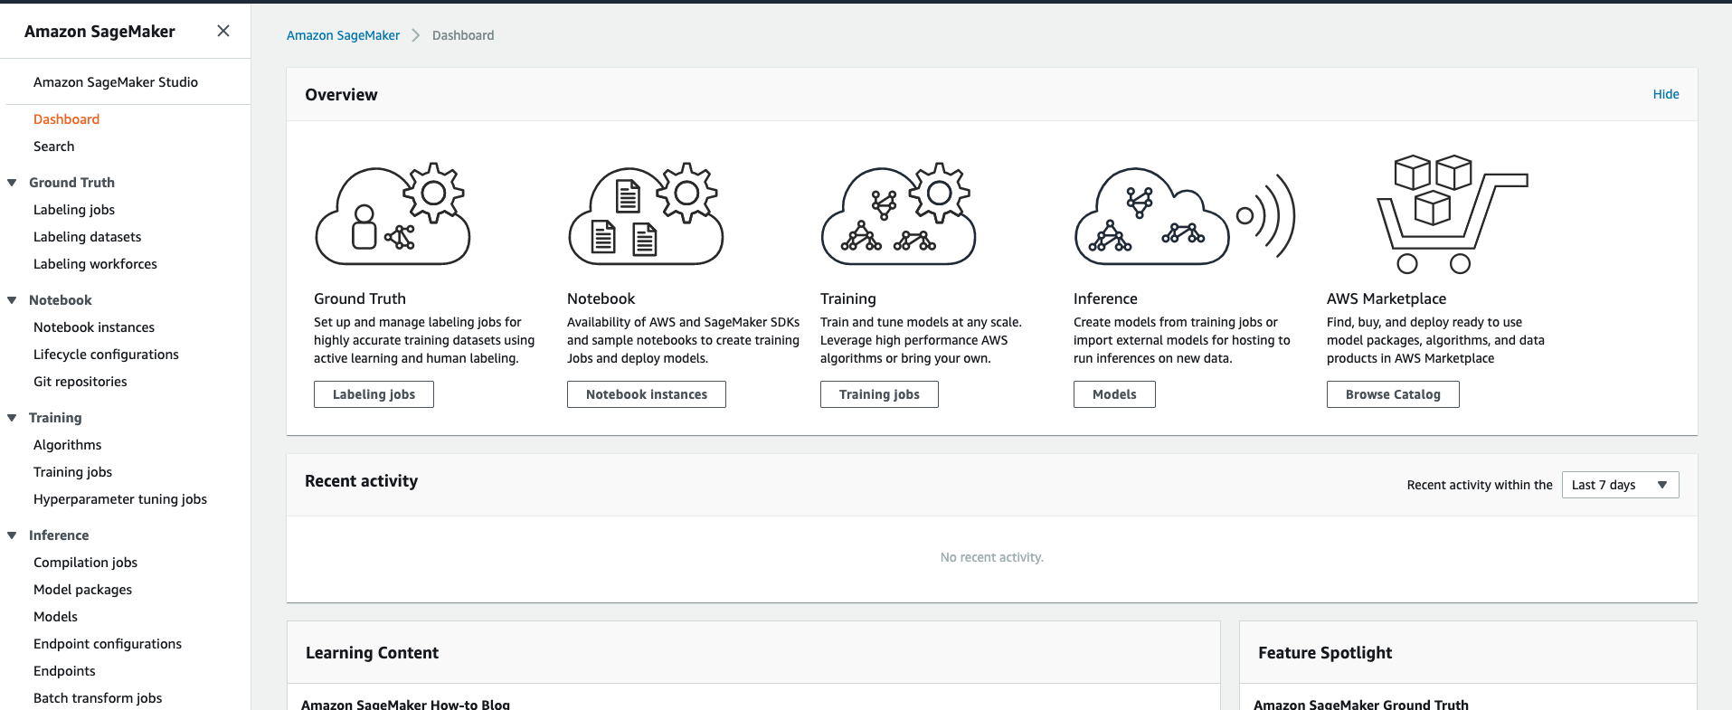Open Labeling datasets in sidebar
The image size is (1732, 710).
[x=87, y=237]
